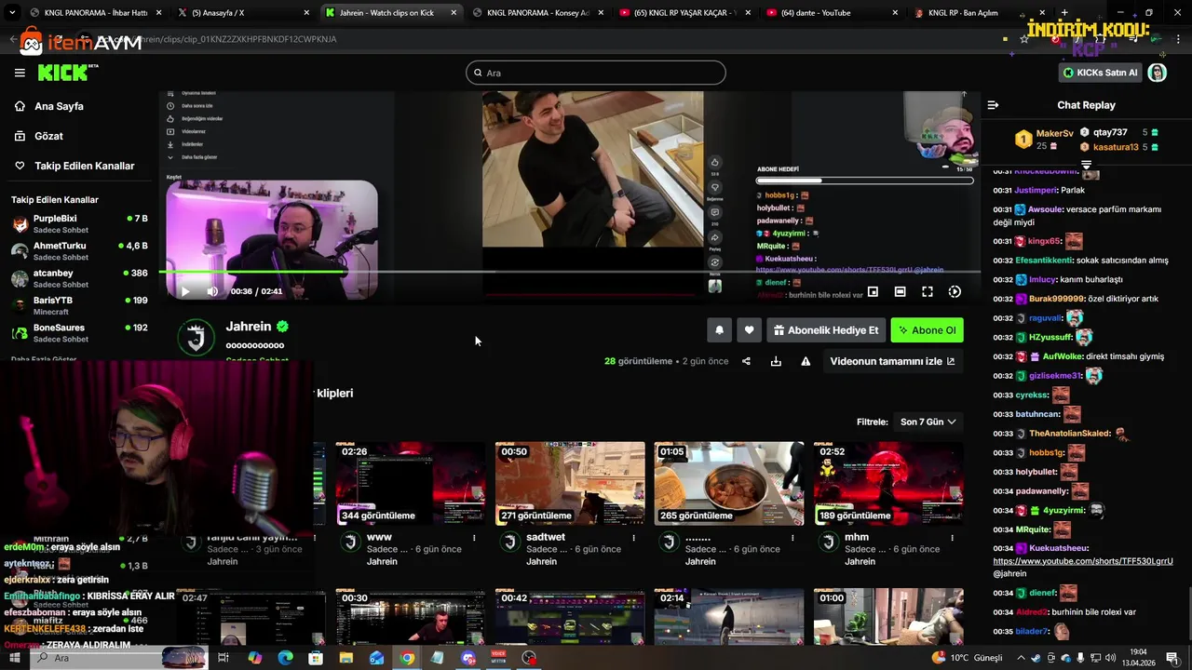This screenshot has width=1192, height=670.
Task: Click Abonelik Hediye Et button
Action: (826, 330)
